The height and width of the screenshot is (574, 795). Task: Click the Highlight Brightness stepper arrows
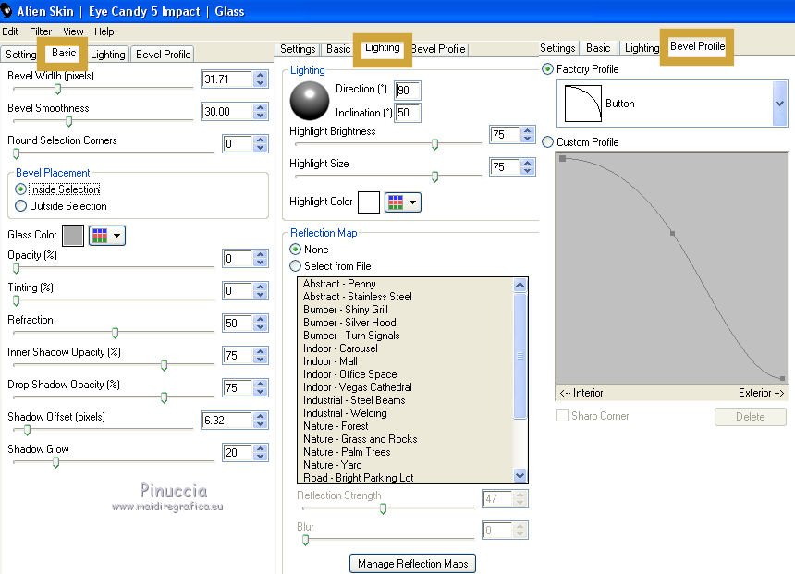526,135
